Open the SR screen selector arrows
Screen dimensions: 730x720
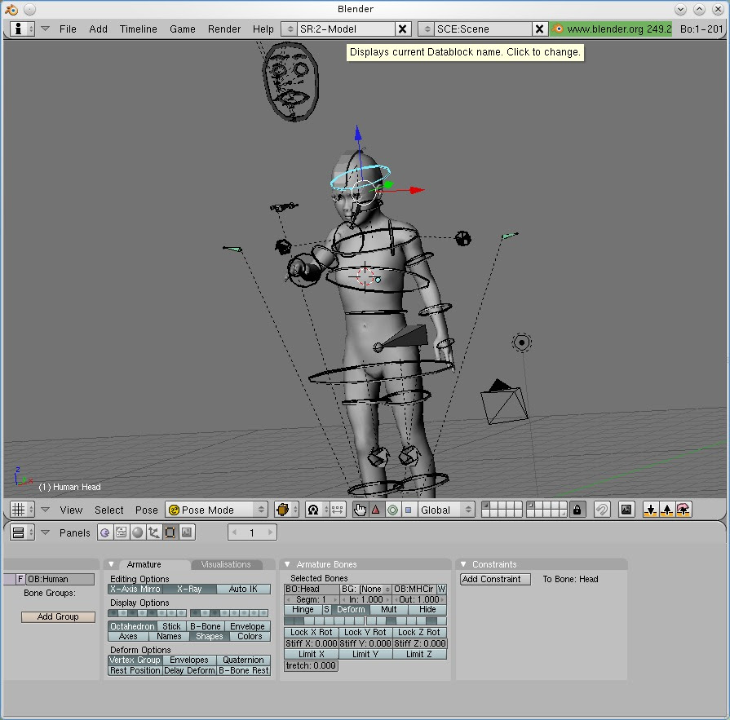click(x=290, y=29)
